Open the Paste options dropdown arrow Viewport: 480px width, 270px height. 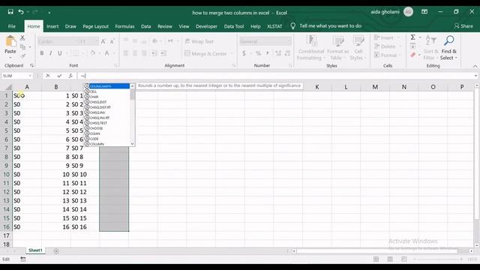(10, 57)
